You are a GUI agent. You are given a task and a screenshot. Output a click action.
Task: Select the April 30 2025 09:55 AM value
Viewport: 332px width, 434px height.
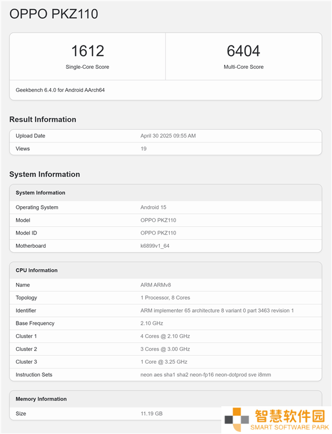click(x=168, y=136)
